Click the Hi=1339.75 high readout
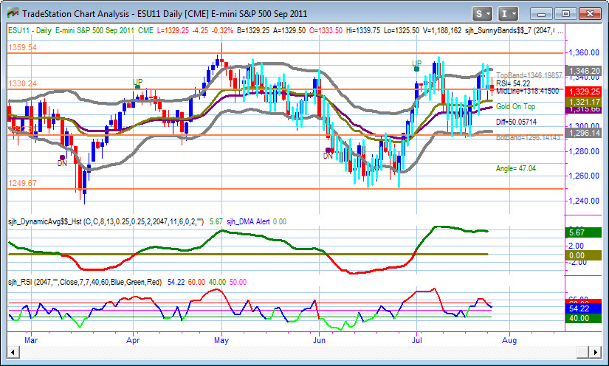This screenshot has width=609, height=366. (363, 30)
